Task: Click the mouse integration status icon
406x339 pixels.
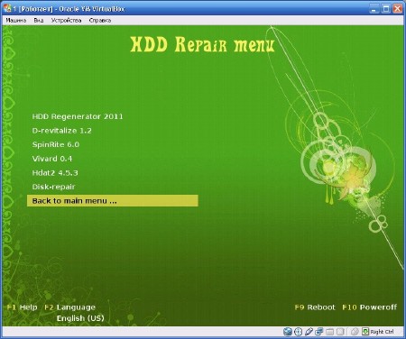Action: click(355, 332)
